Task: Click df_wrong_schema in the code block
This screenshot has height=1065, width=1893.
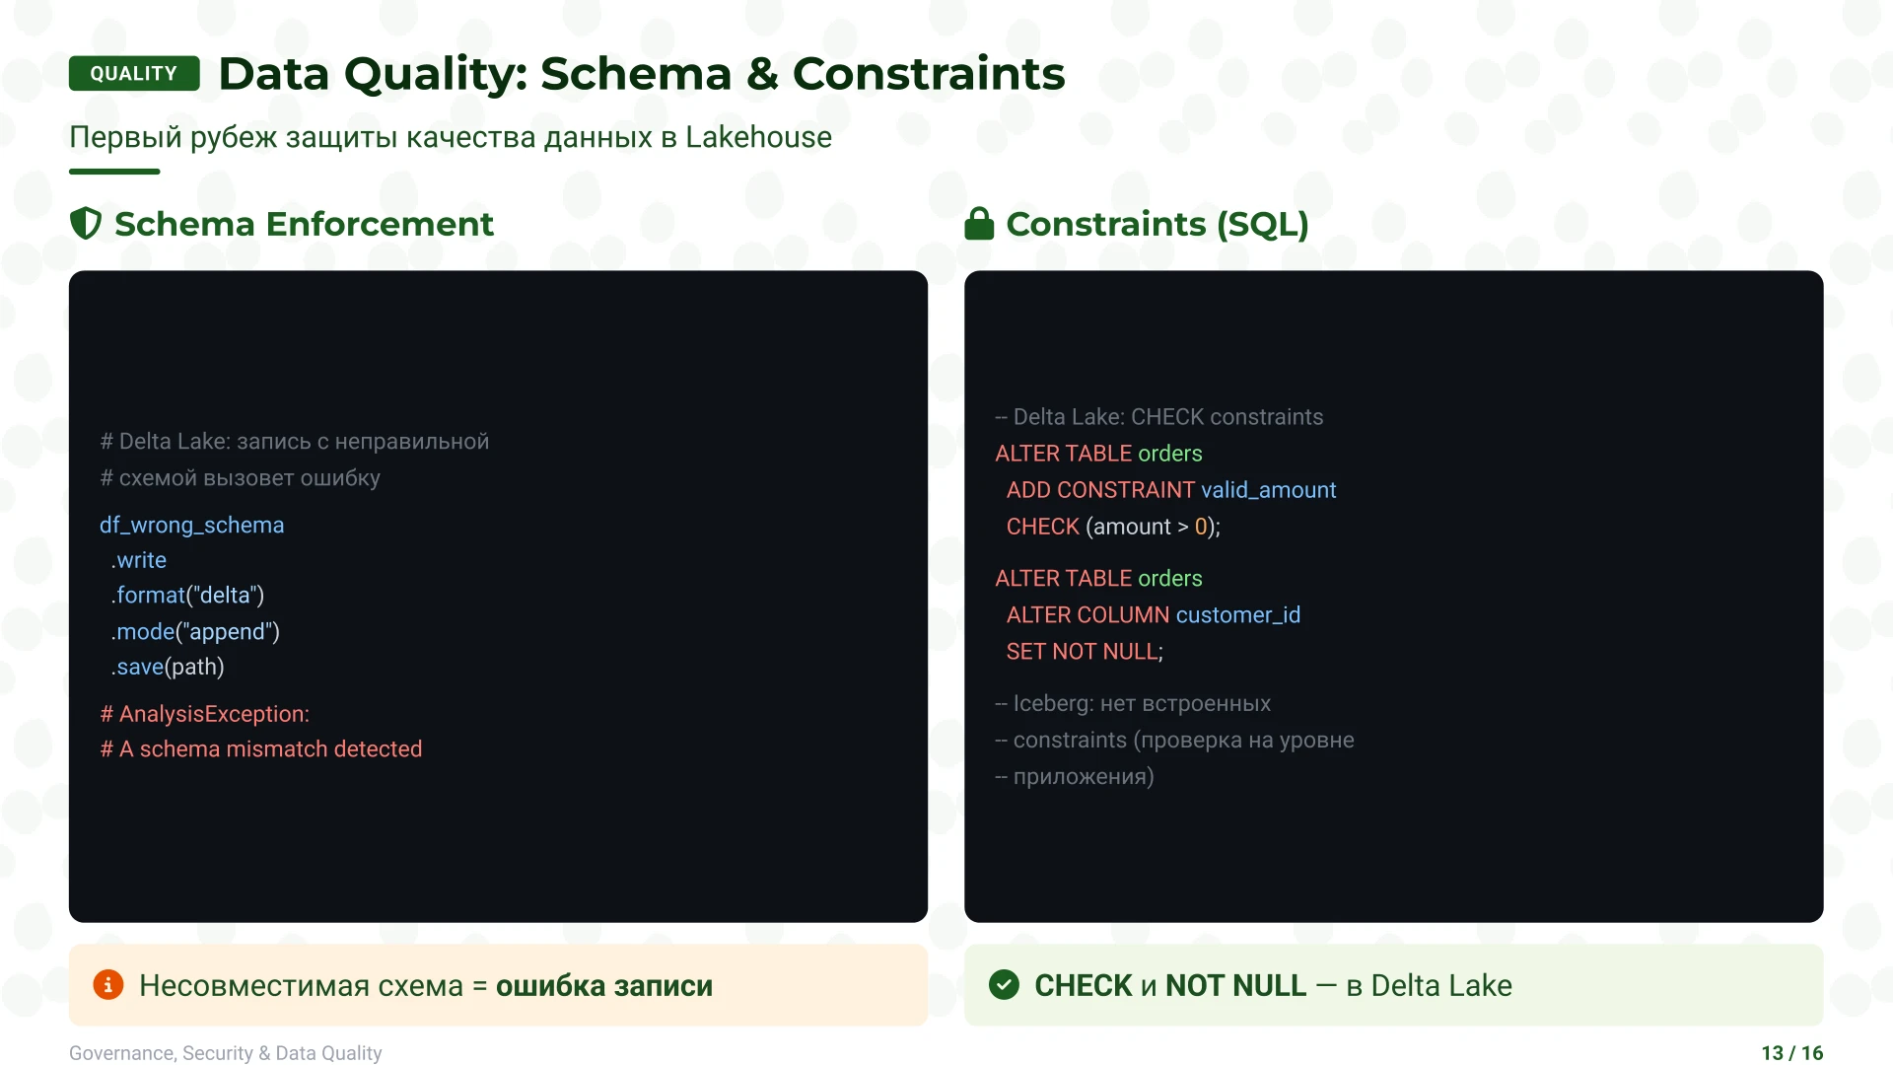Action: [191, 525]
